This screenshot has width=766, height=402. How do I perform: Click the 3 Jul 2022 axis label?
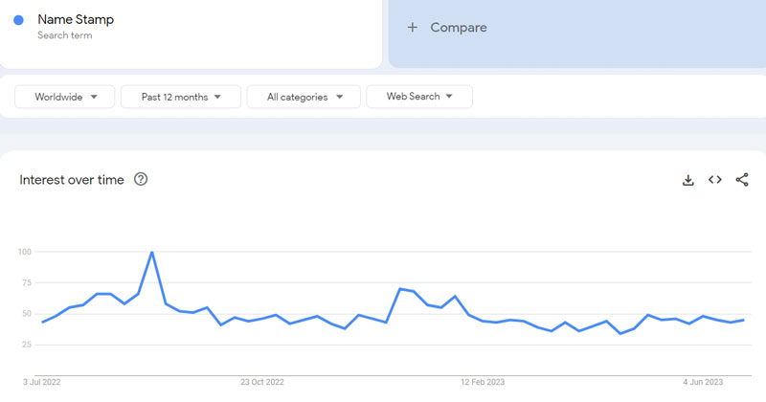(x=39, y=381)
